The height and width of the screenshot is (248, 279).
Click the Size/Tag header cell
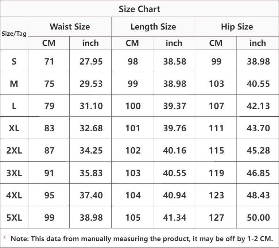[14, 33]
